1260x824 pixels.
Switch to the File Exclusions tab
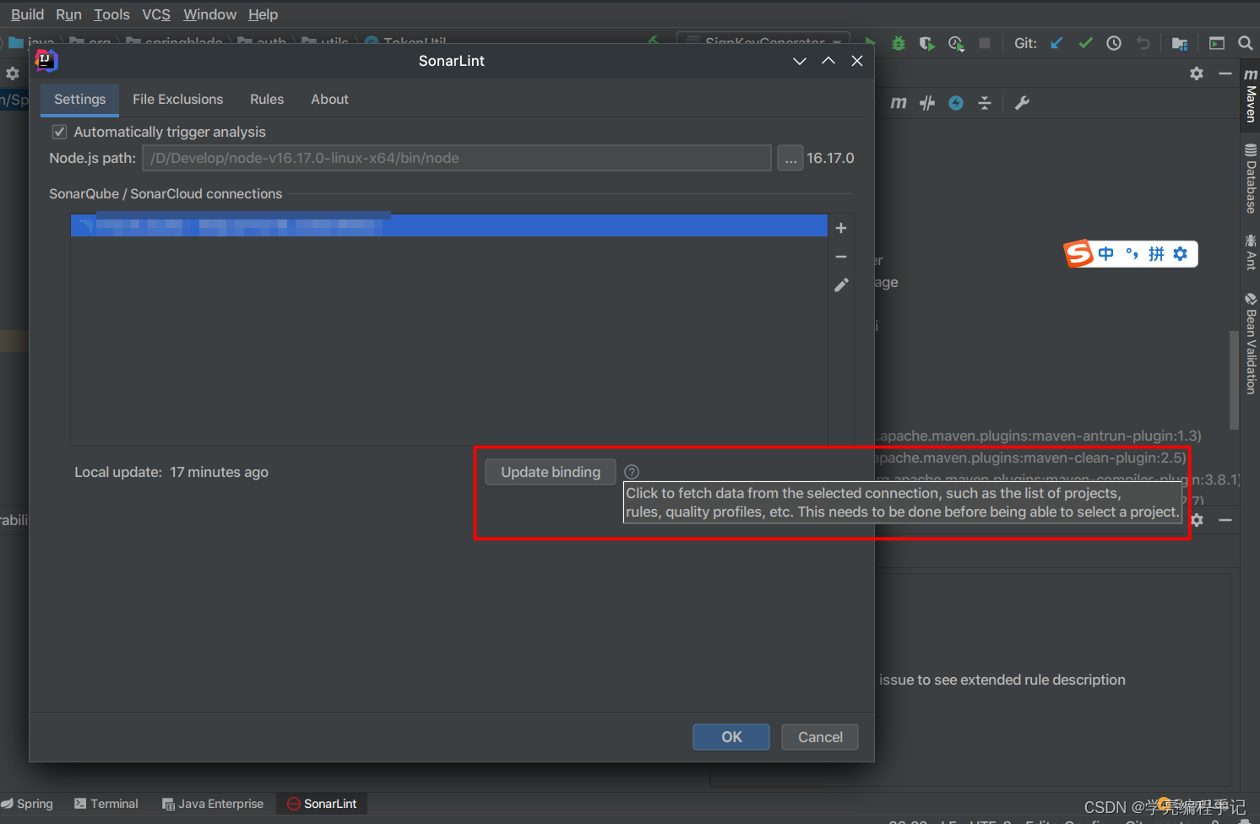click(x=177, y=99)
